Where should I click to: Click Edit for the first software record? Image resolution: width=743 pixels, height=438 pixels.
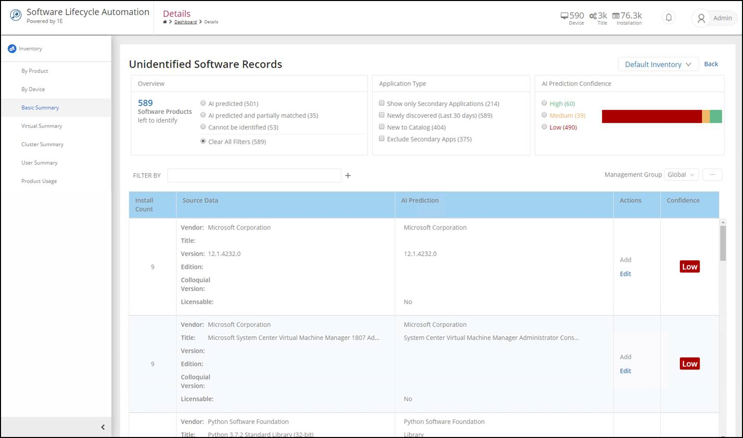click(x=625, y=273)
